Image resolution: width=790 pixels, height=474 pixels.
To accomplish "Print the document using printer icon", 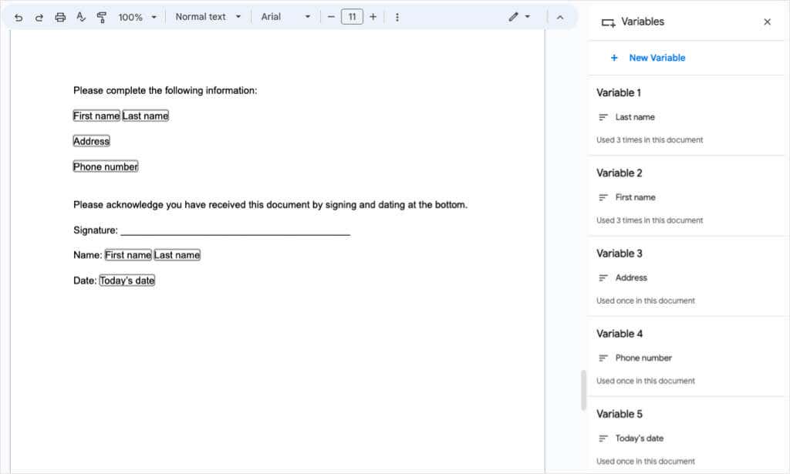I will [x=60, y=18].
